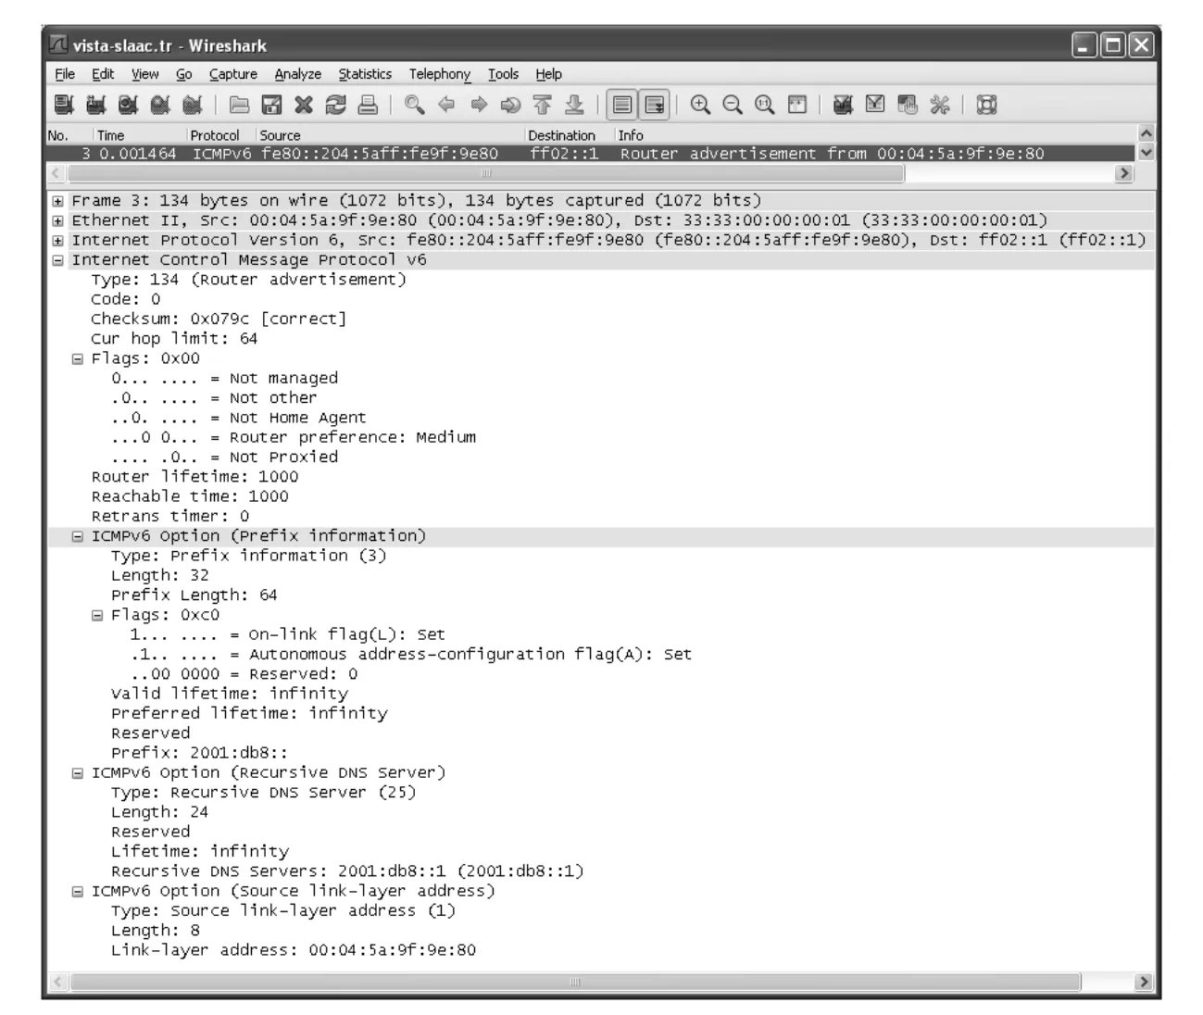The image size is (1203, 1015).
Task: Zoom out of packet text
Action: pyautogui.click(x=733, y=106)
